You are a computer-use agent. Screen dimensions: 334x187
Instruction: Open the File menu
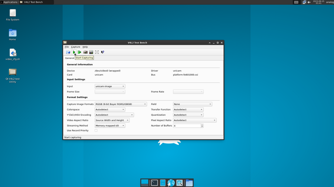(67, 47)
